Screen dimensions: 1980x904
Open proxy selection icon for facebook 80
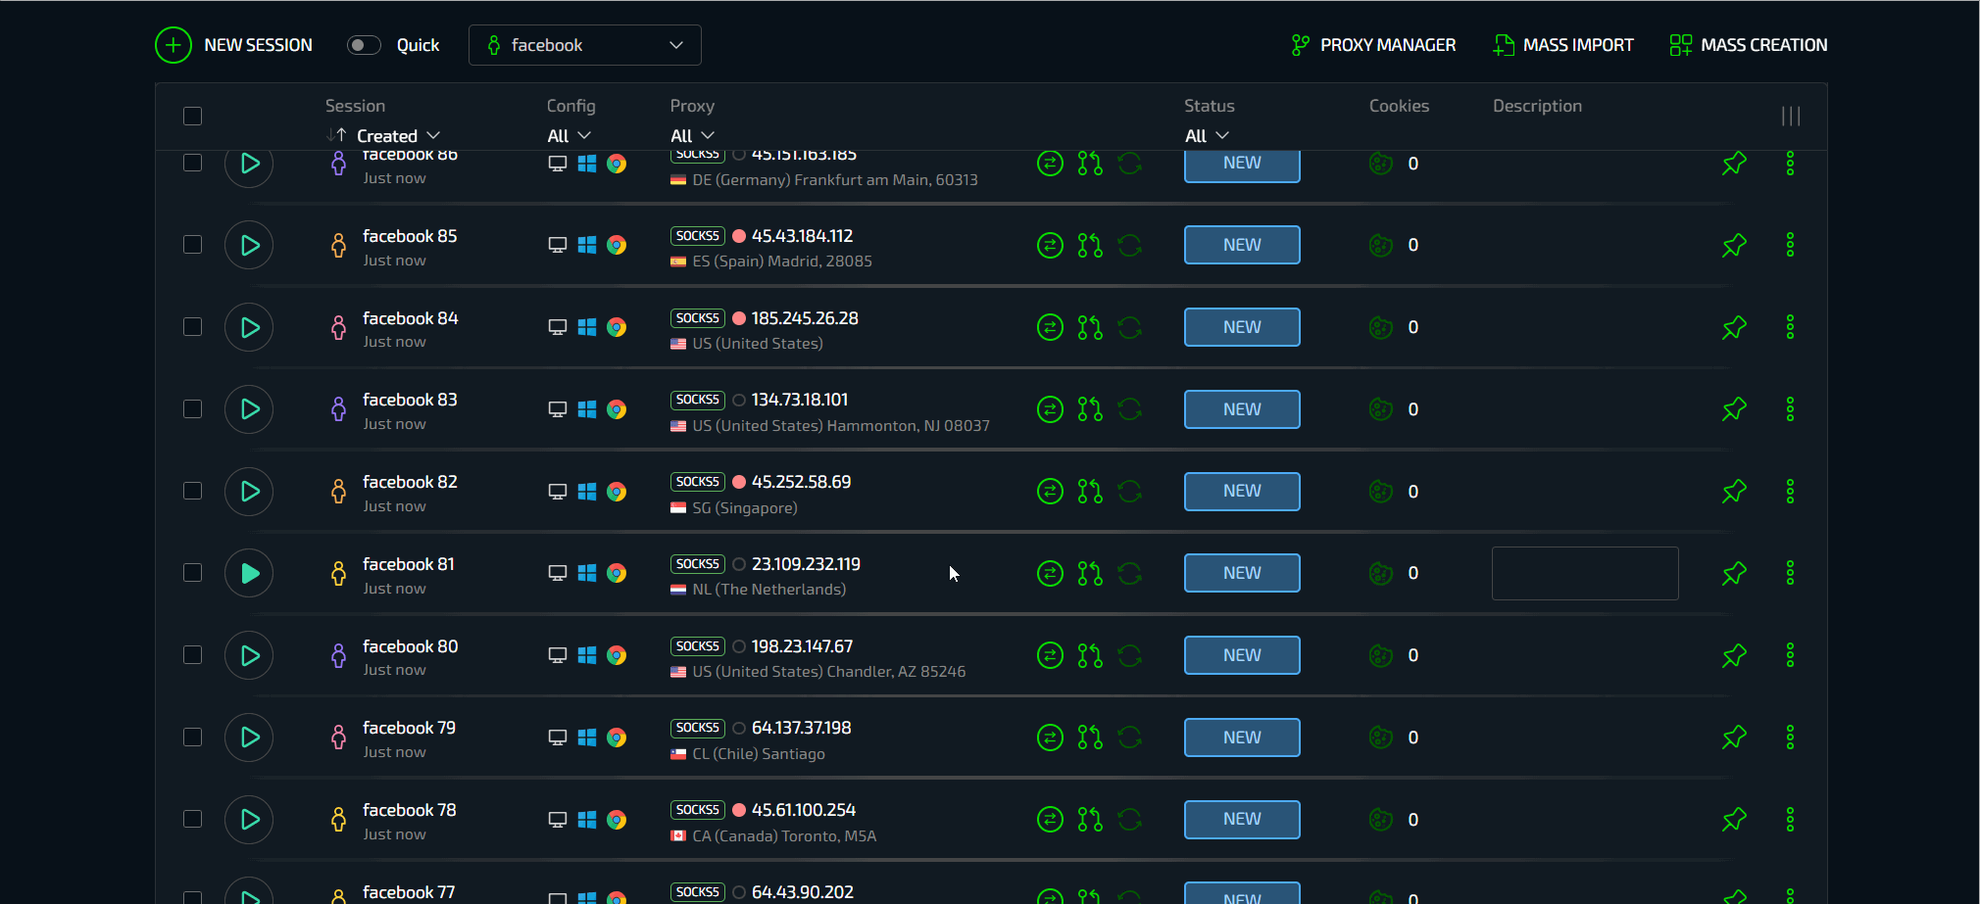(x=1090, y=655)
